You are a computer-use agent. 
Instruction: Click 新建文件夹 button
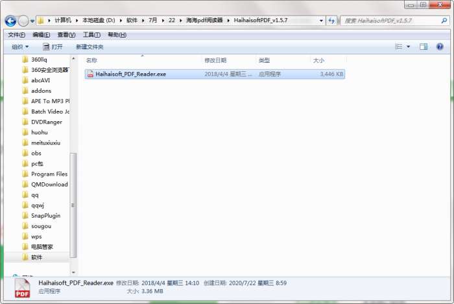pyautogui.click(x=90, y=47)
